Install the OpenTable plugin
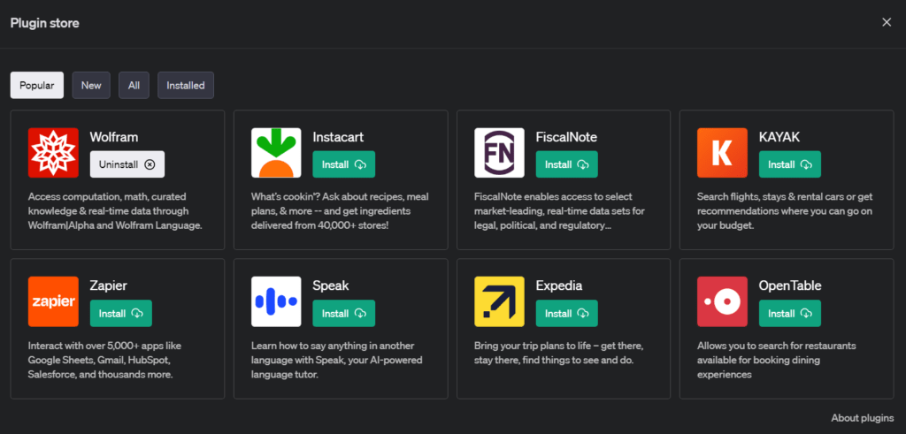This screenshot has width=906, height=434. (x=790, y=314)
